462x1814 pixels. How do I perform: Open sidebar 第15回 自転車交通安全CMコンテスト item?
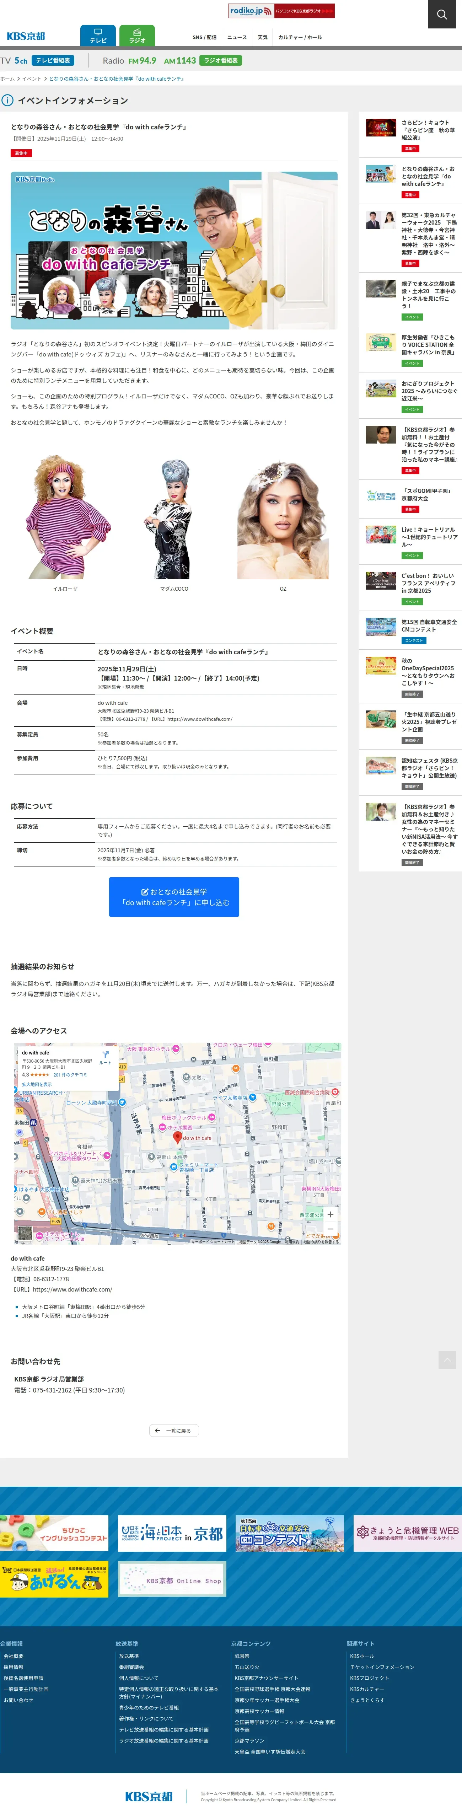(x=410, y=630)
